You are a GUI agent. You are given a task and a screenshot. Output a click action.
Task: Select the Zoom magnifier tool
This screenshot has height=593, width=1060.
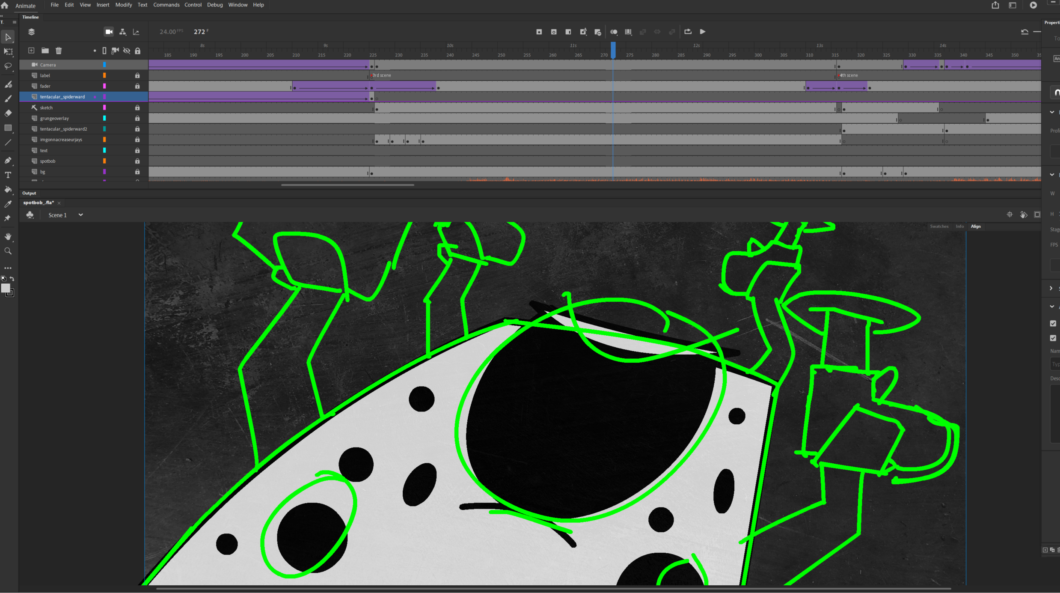(8, 251)
